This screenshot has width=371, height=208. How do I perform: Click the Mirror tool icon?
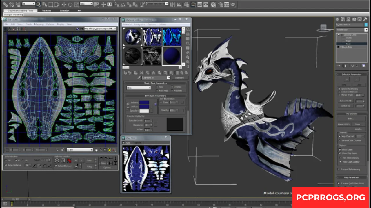point(173,4)
